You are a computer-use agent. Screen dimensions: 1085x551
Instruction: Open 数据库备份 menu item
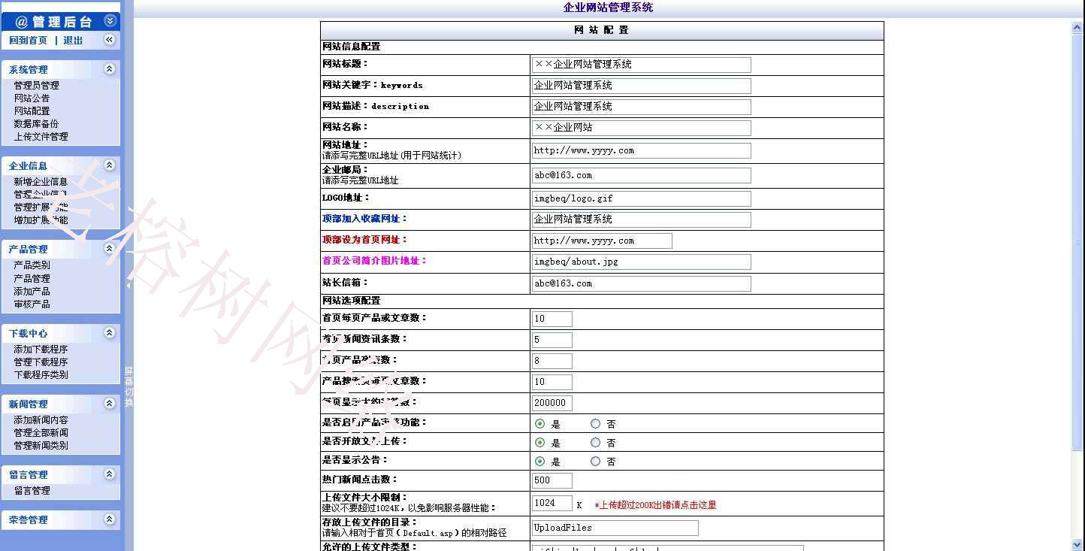pyautogui.click(x=36, y=124)
